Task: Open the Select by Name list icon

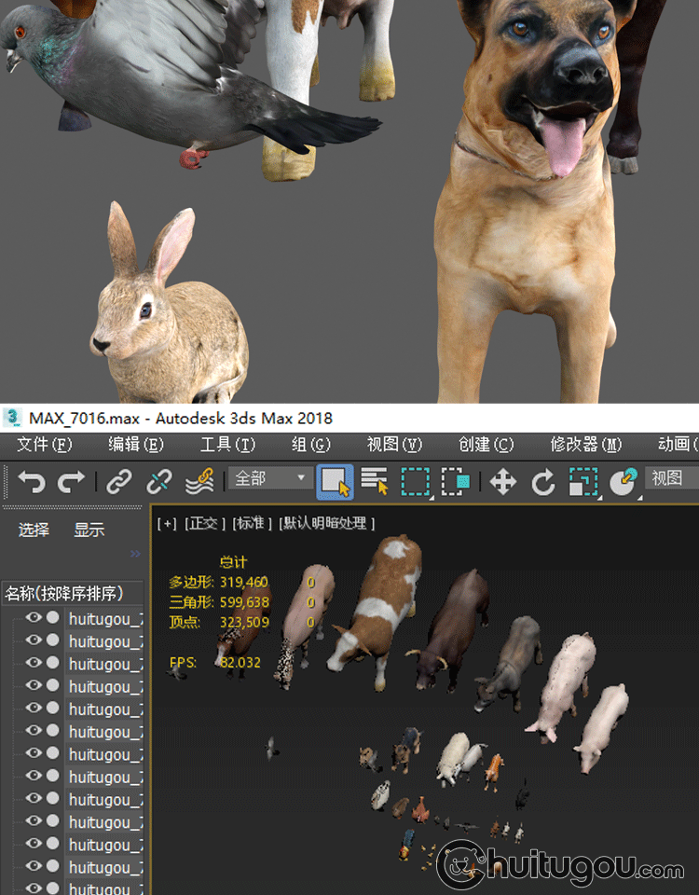Action: coord(375,482)
